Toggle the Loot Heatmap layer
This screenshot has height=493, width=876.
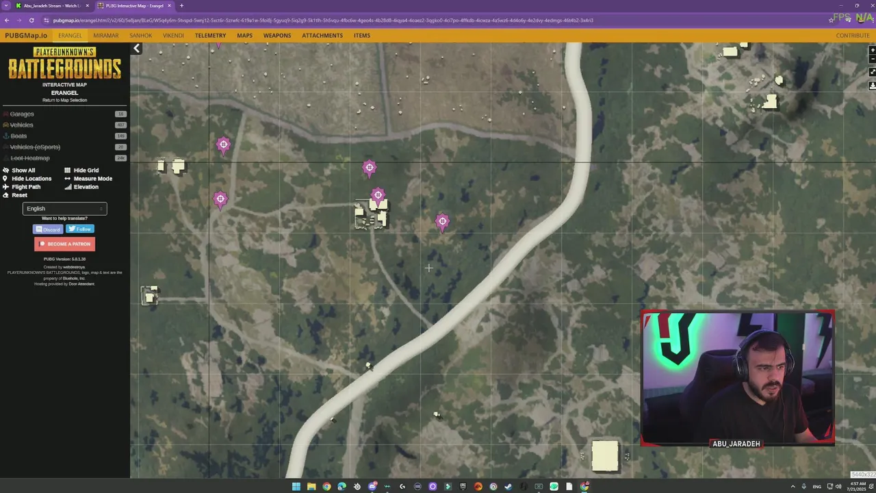pyautogui.click(x=29, y=157)
